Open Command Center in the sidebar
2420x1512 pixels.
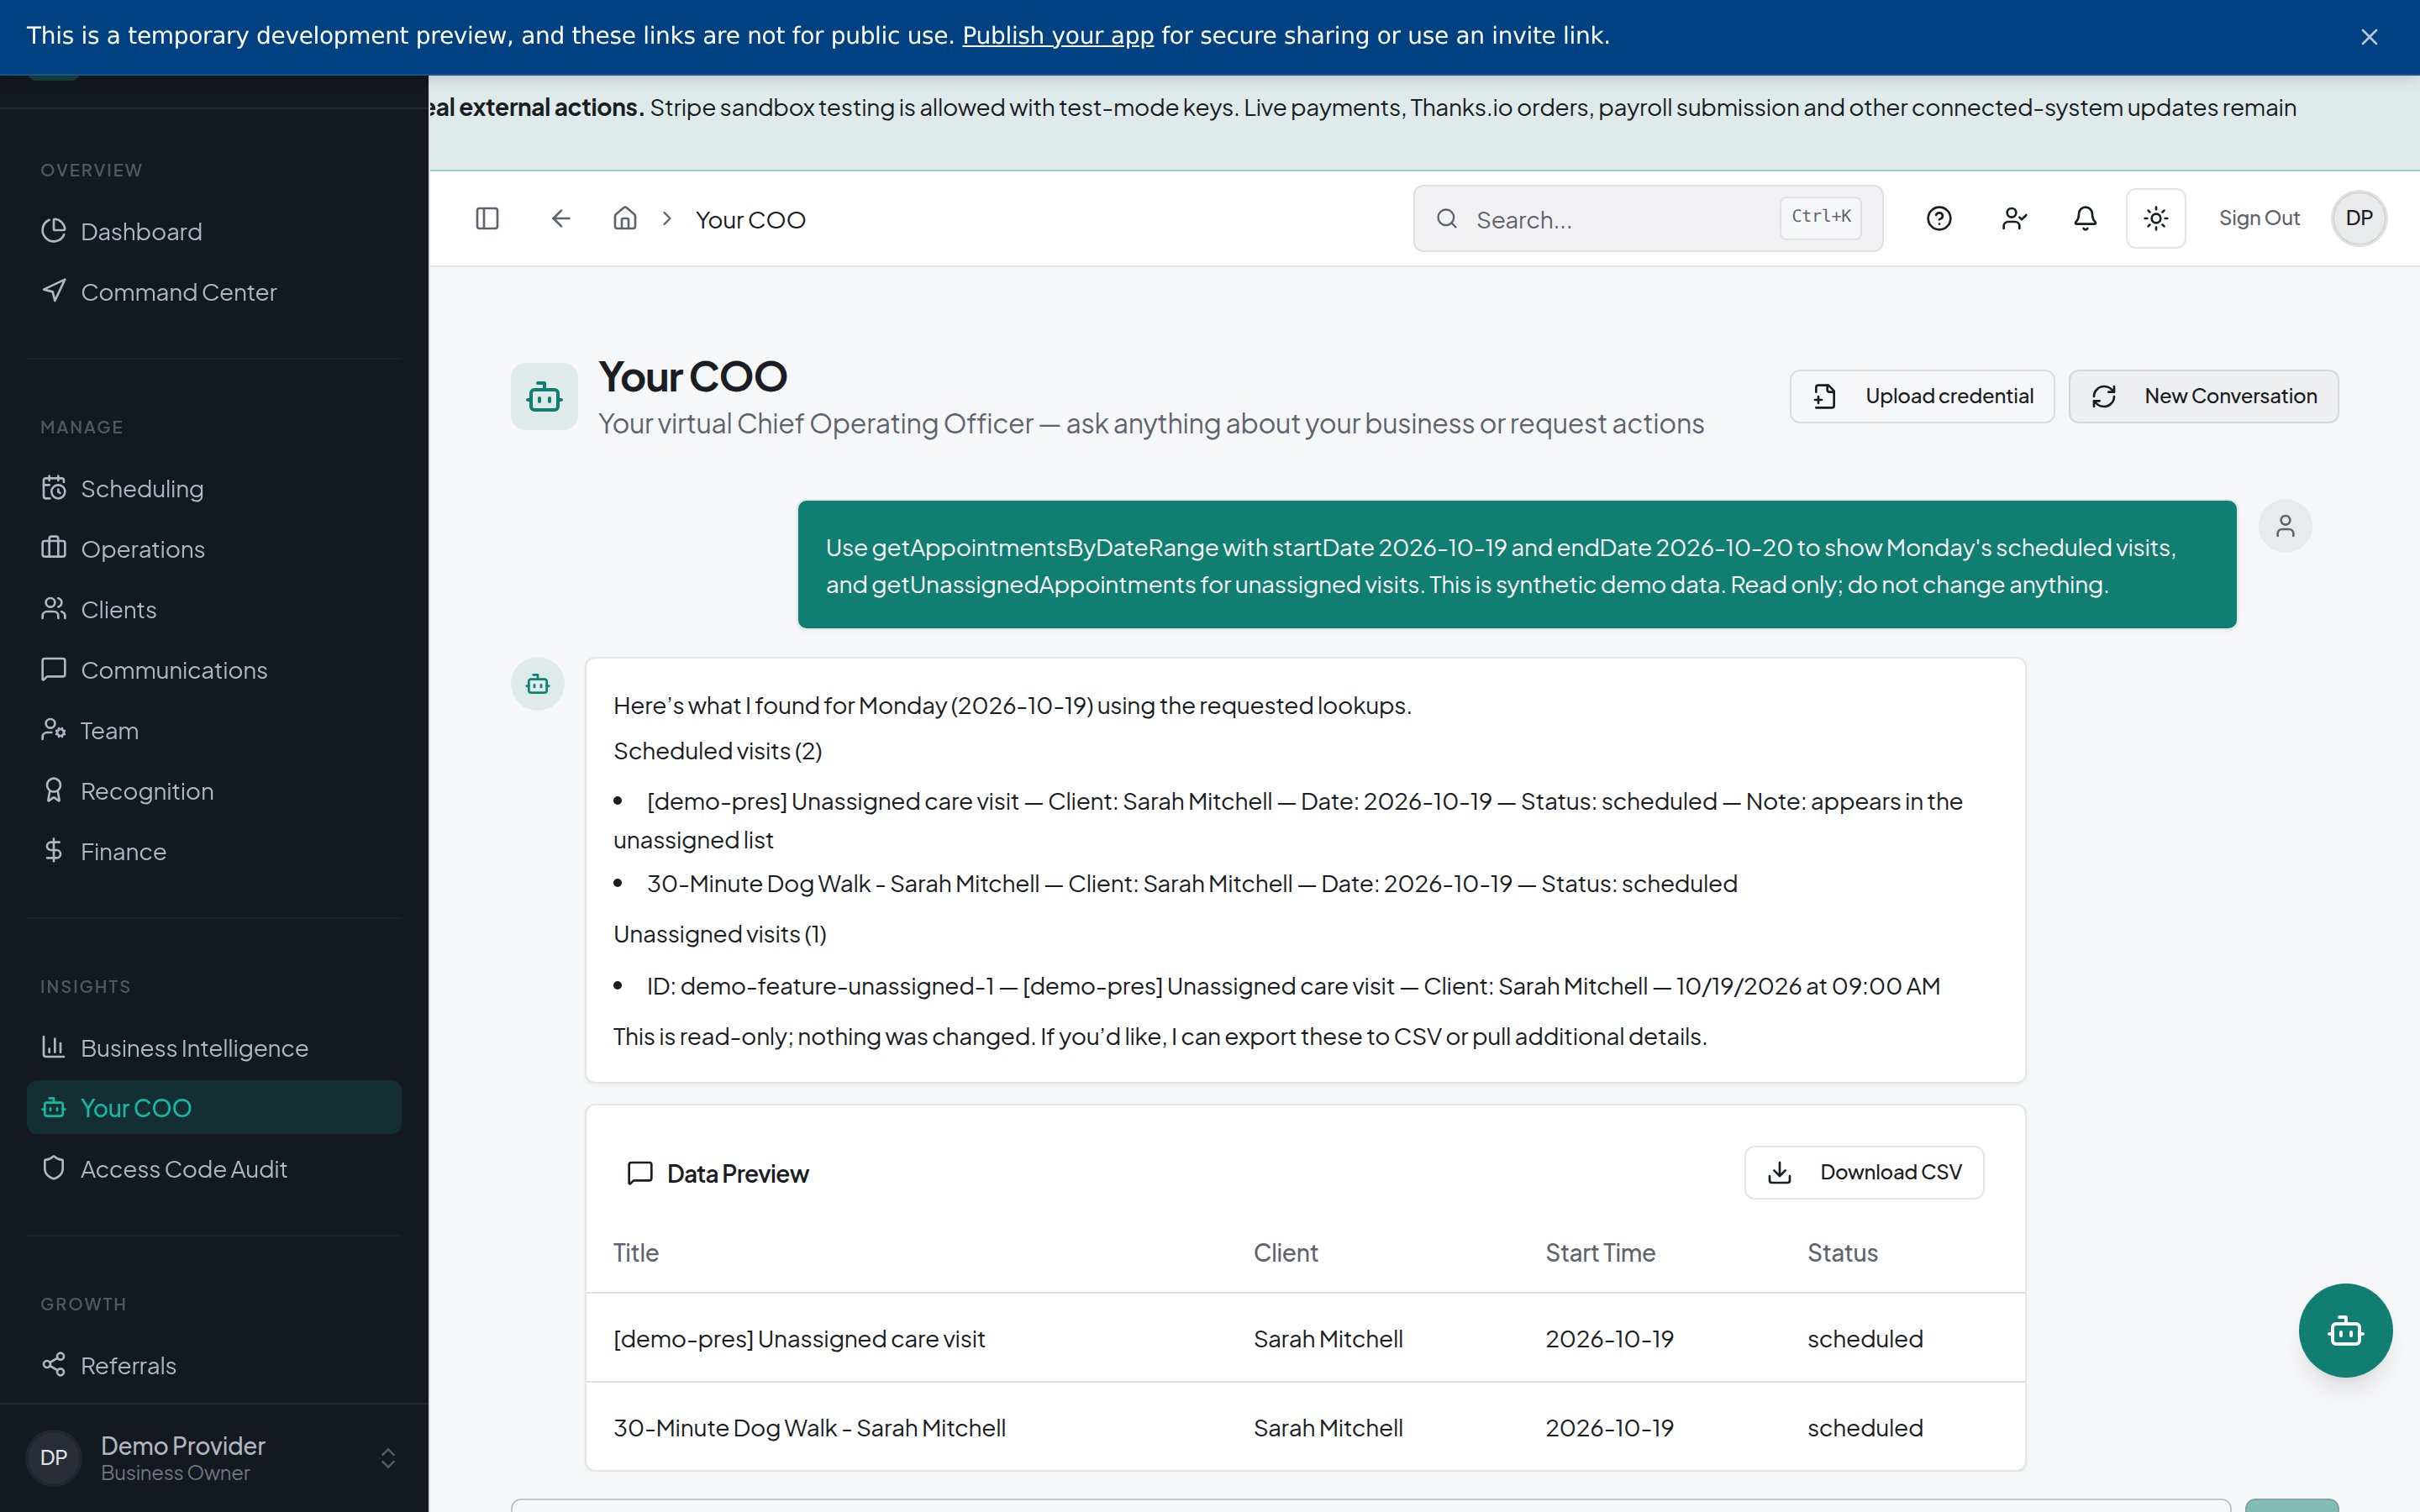coord(214,292)
